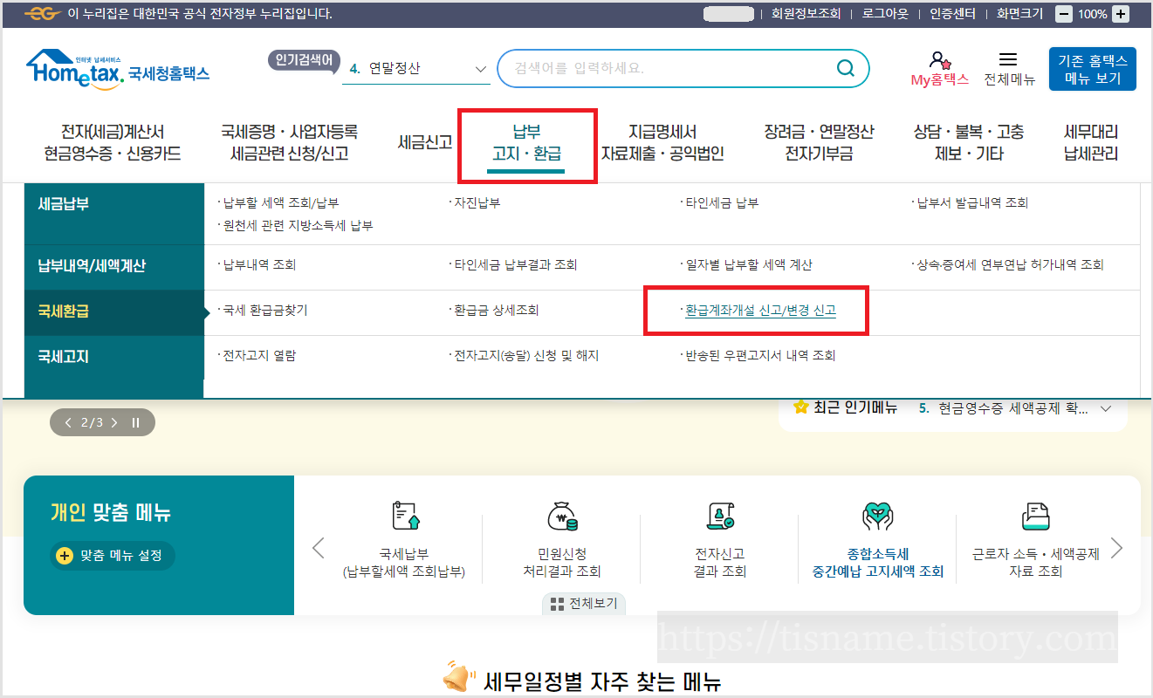Image resolution: width=1153 pixels, height=698 pixels.
Task: Click the search magnifier icon
Action: [845, 68]
